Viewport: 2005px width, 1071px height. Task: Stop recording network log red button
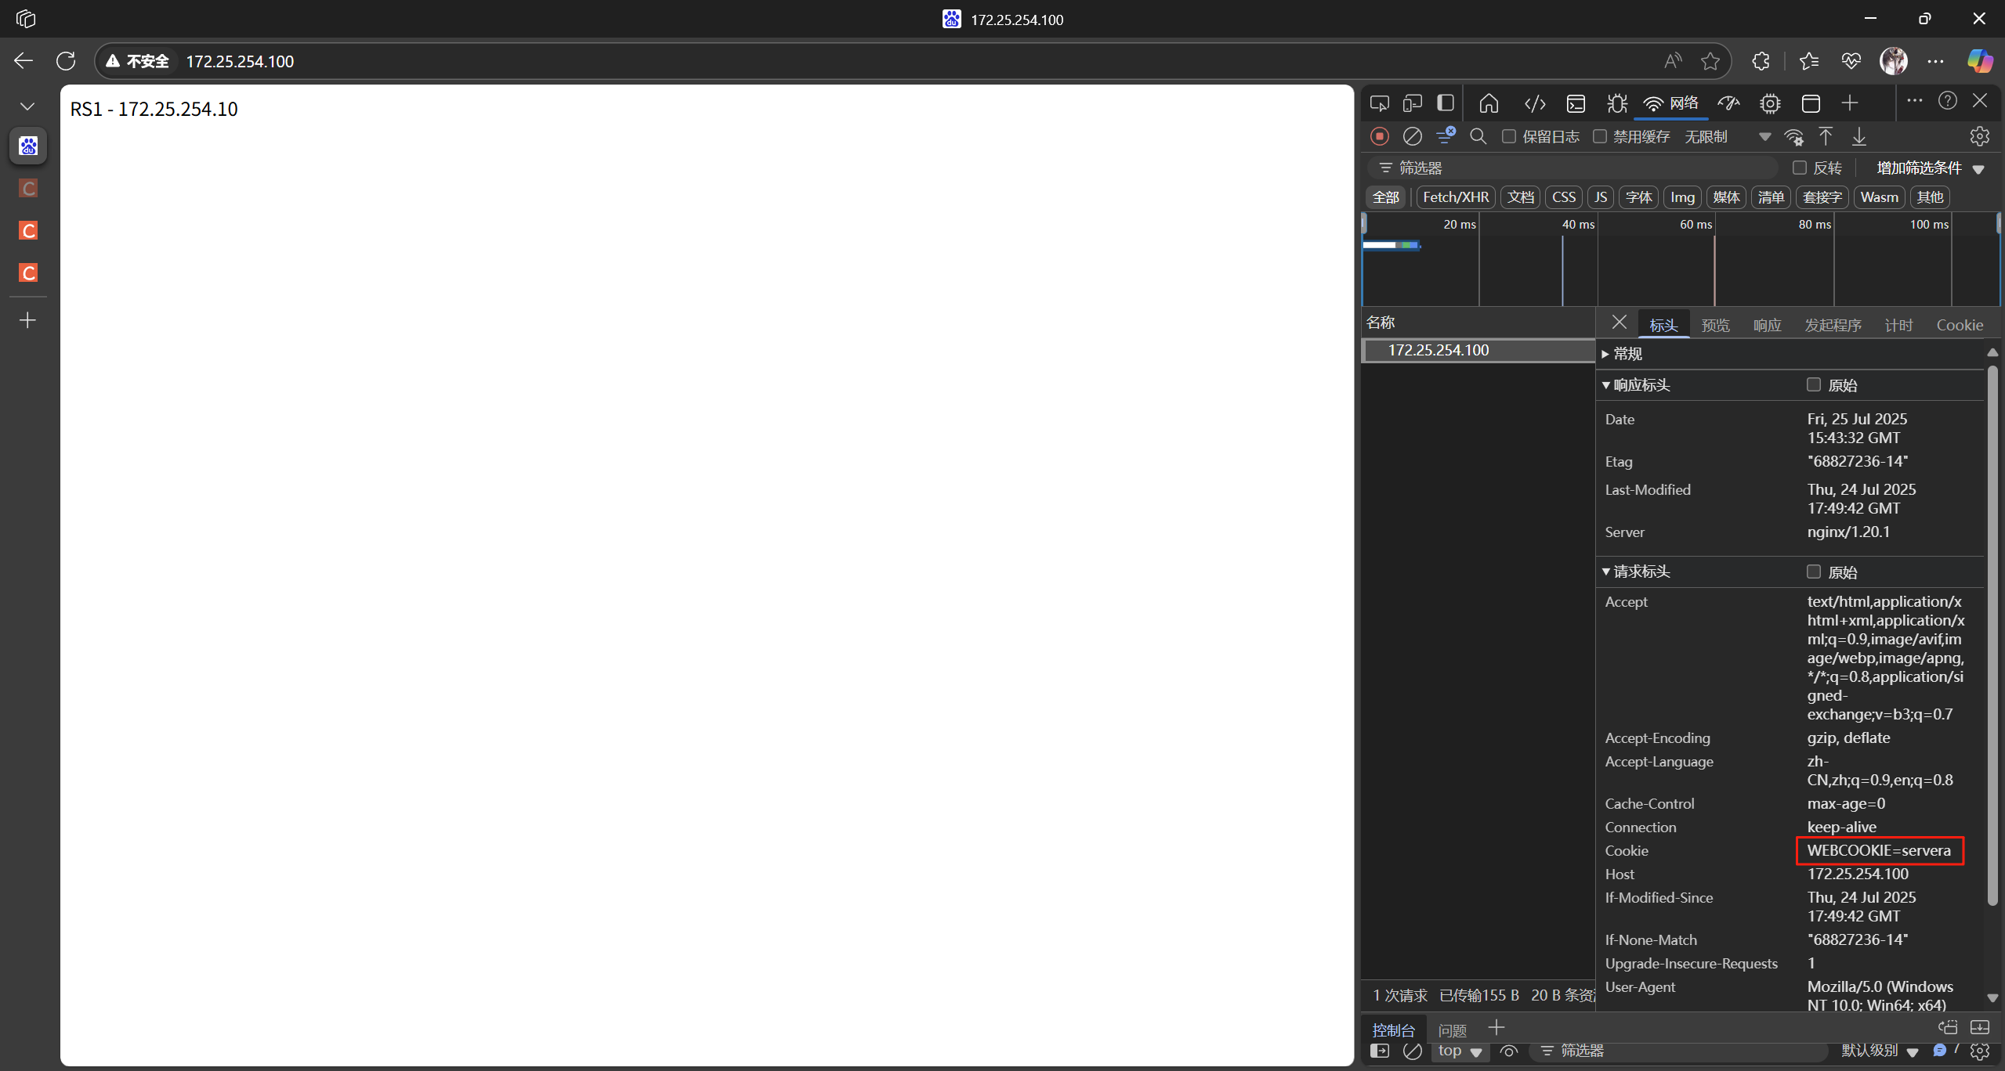(x=1380, y=136)
